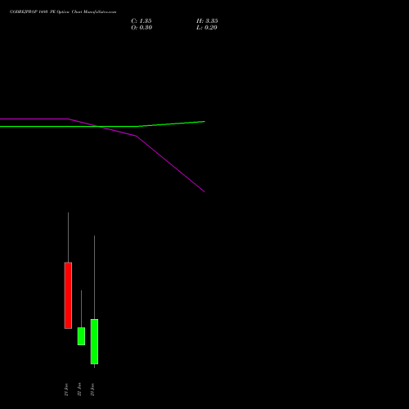Click the GODREJPROP PE Option Chart title
The image size is (409, 409).
63,12
